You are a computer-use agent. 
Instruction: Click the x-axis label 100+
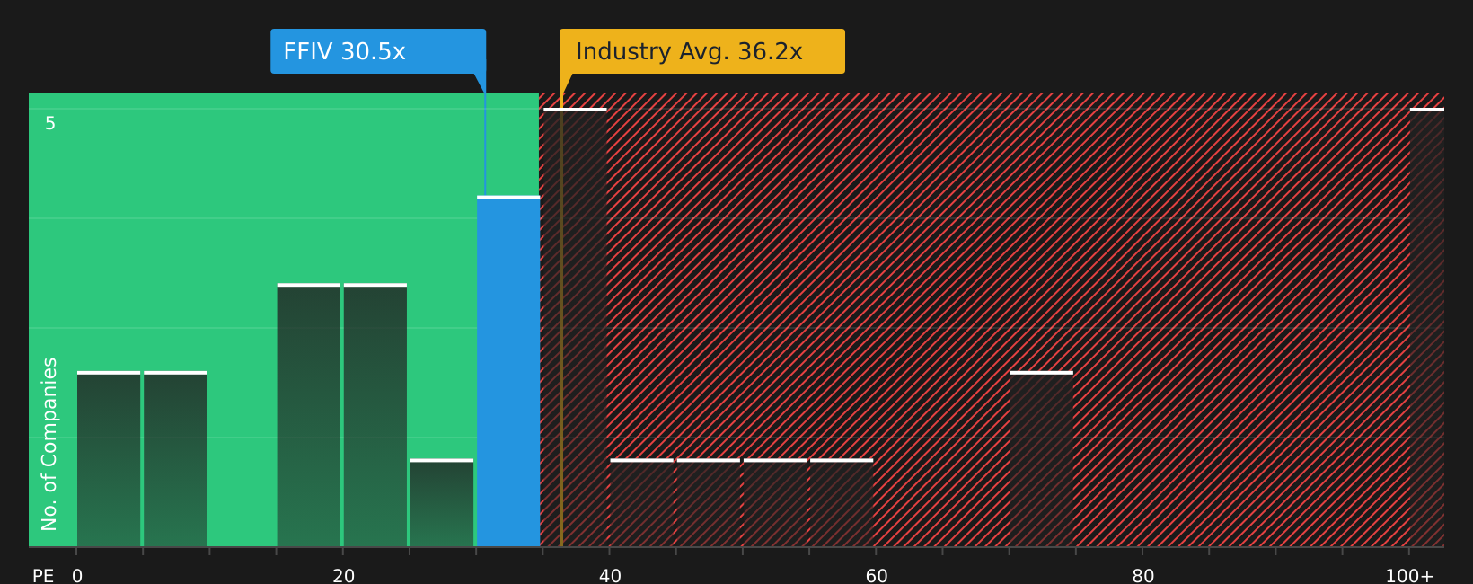tap(1409, 576)
